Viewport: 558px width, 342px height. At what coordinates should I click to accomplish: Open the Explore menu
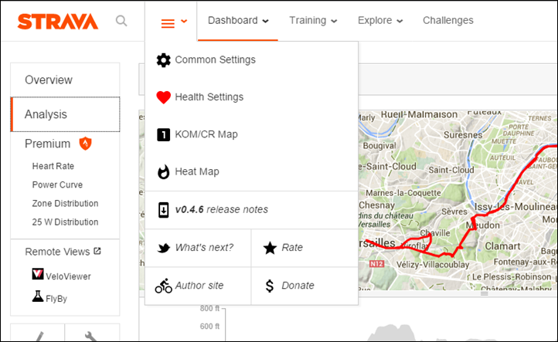(x=375, y=21)
